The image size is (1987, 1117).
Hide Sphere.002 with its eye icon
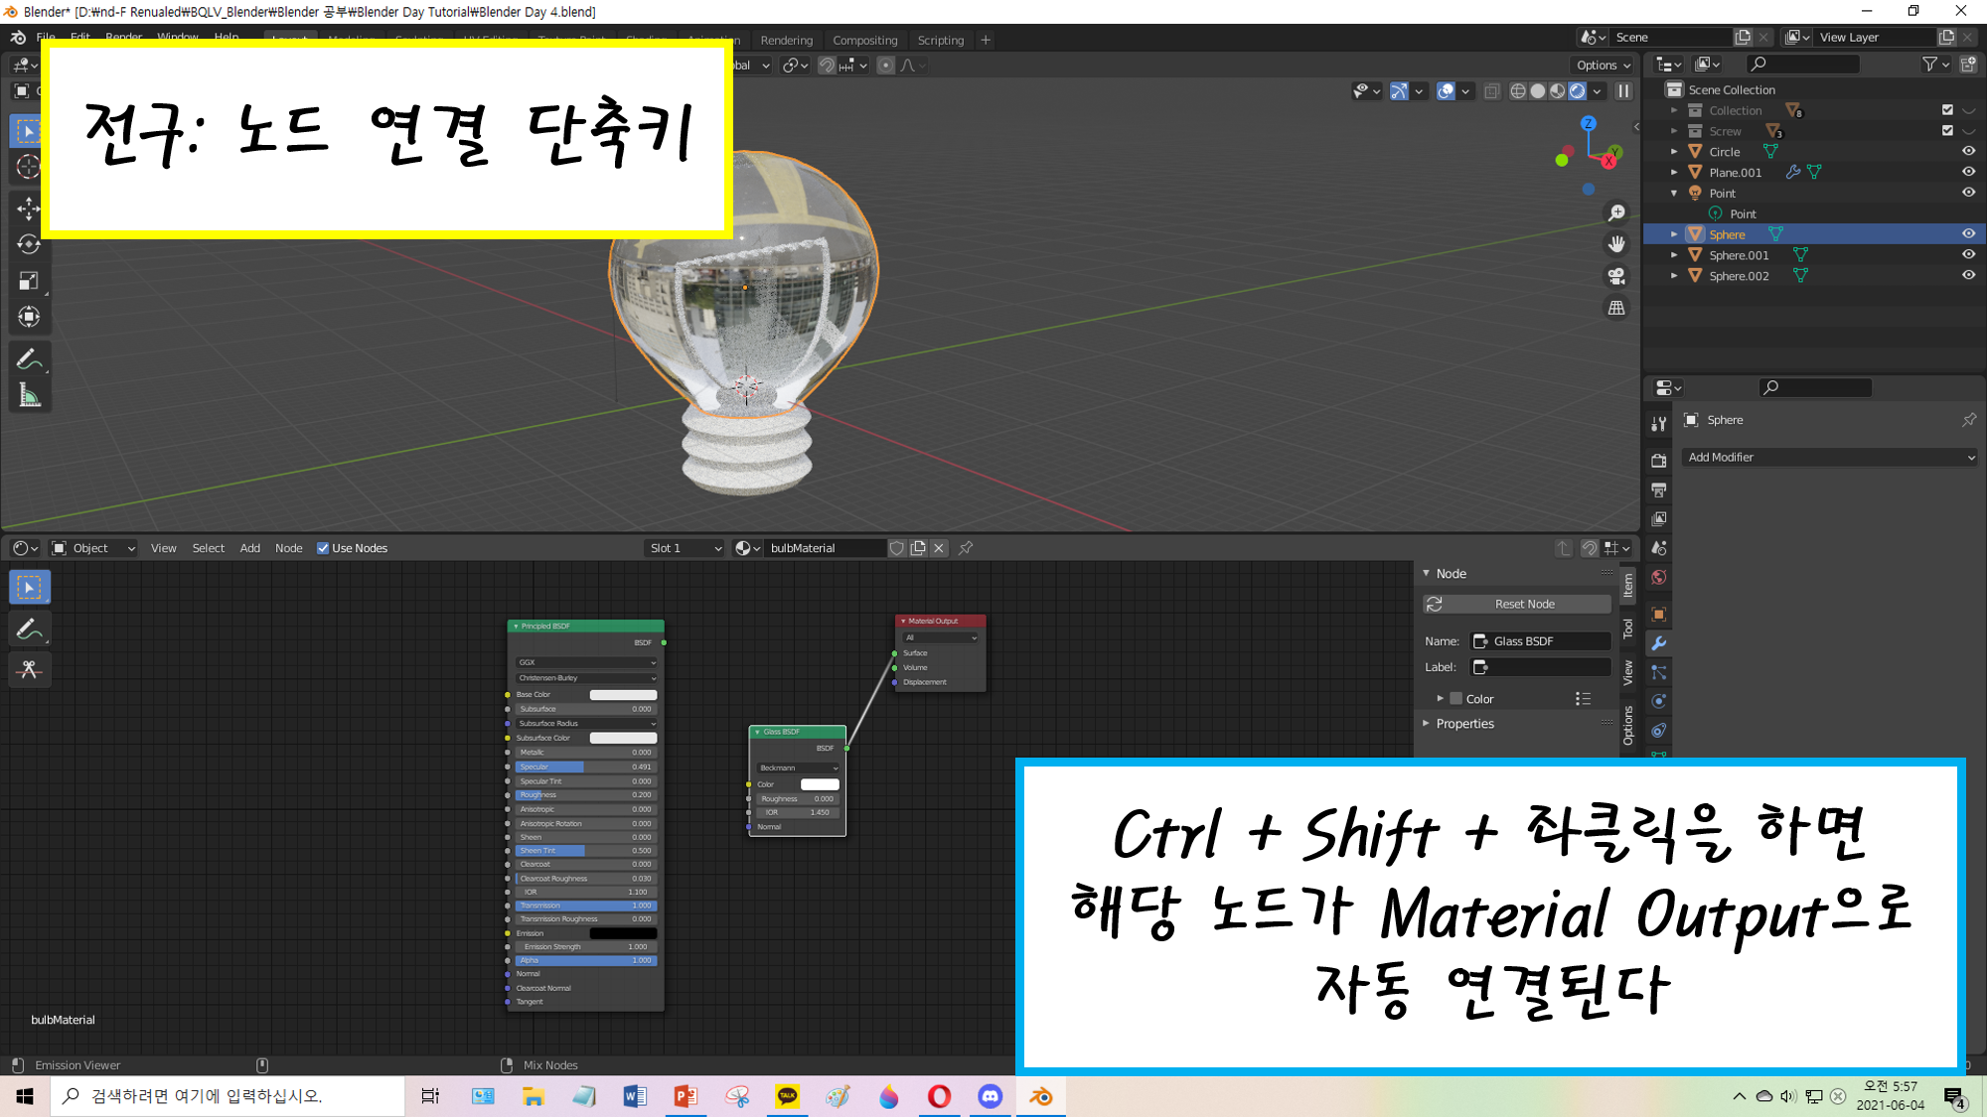1968,276
